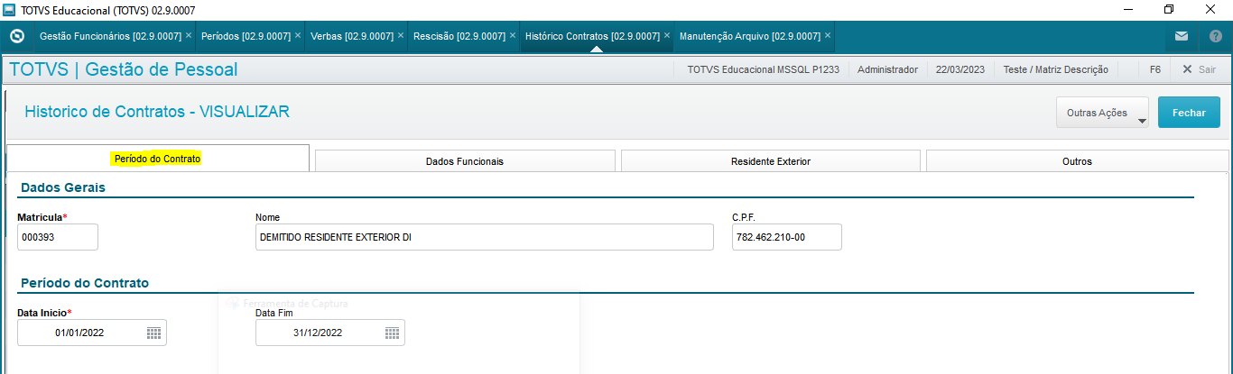Minimize the TOTVS Educacional window

[x=1128, y=9]
